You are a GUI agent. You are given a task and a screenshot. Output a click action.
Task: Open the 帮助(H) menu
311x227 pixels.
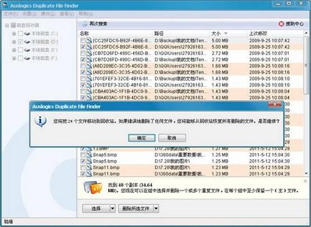click(86, 14)
